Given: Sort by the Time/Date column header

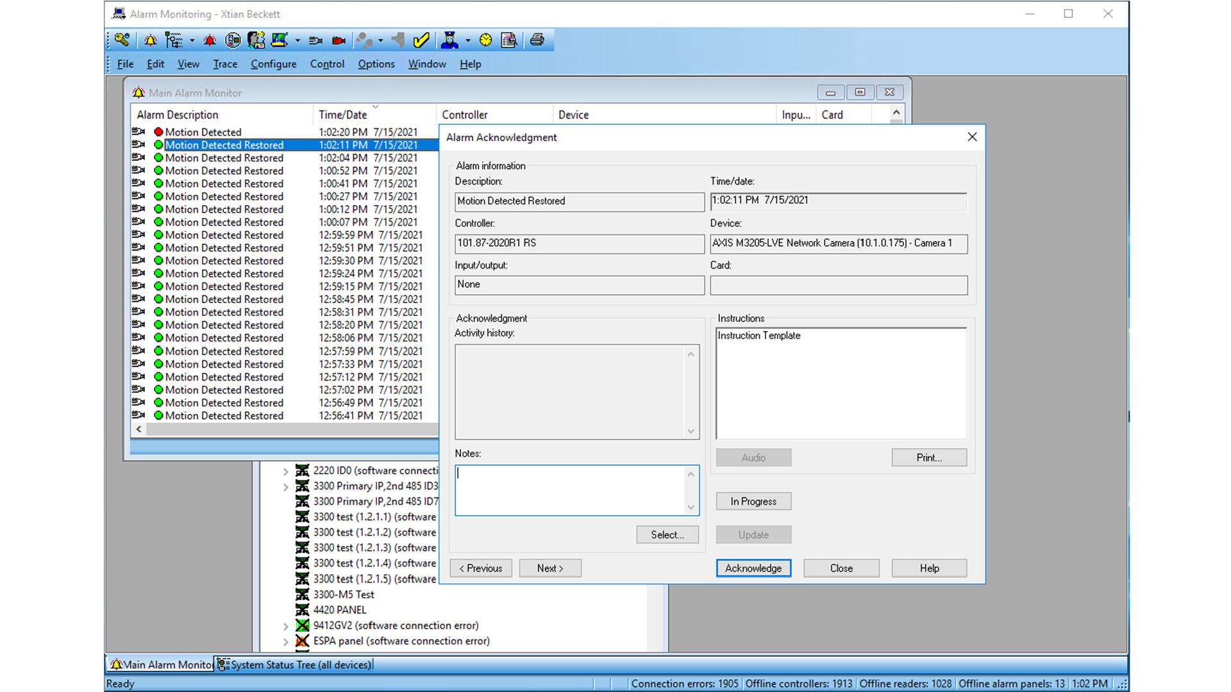Looking at the screenshot, I should (374, 115).
